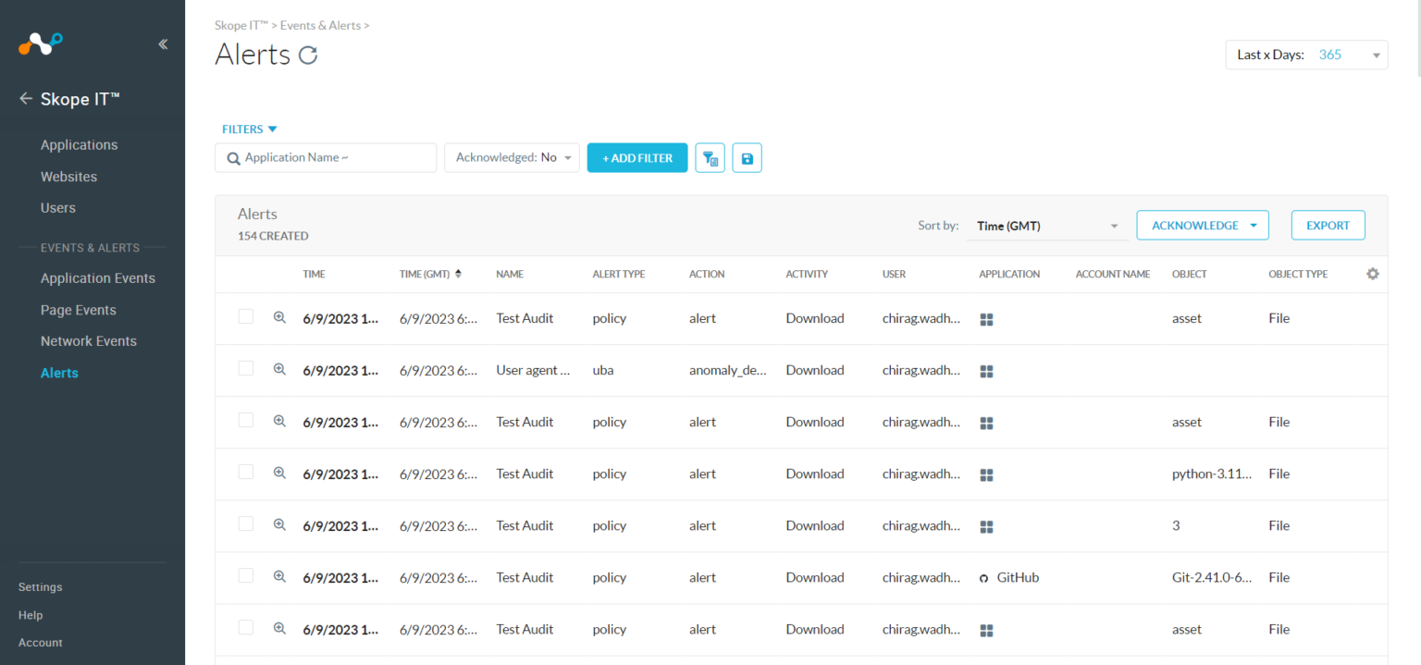Screen dimensions: 1421x665
Task: Click the ADD FILTER button
Action: 637,157
